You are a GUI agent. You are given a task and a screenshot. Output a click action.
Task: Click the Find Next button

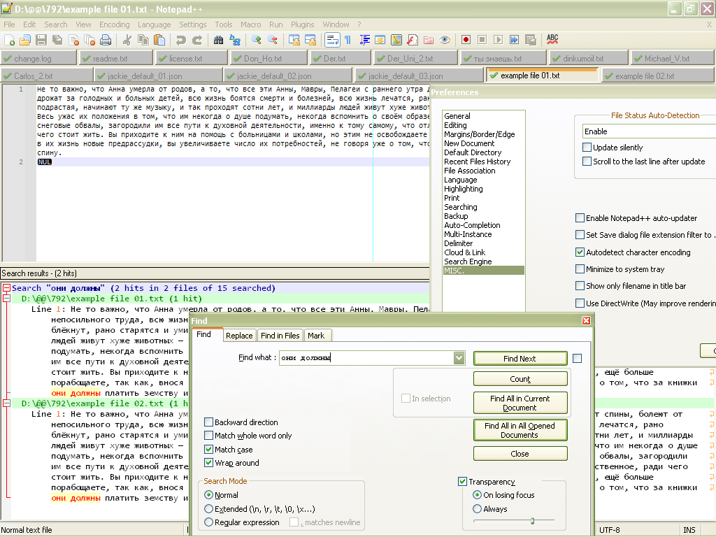520,359
